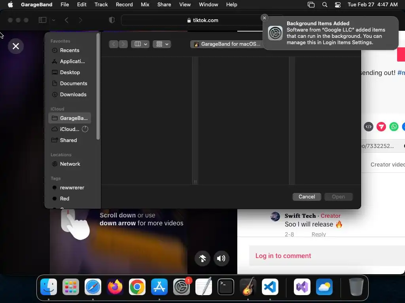405x303 pixels.
Task: Open the File menu
Action: [x=64, y=5]
